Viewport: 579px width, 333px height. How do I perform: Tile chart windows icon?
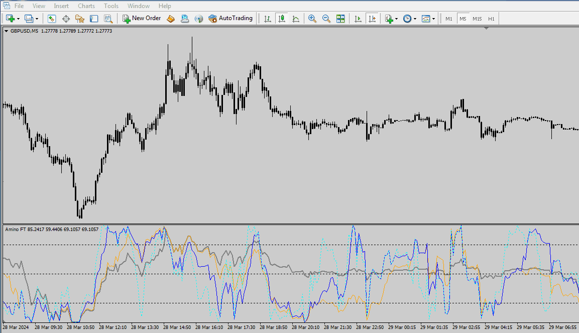click(340, 19)
